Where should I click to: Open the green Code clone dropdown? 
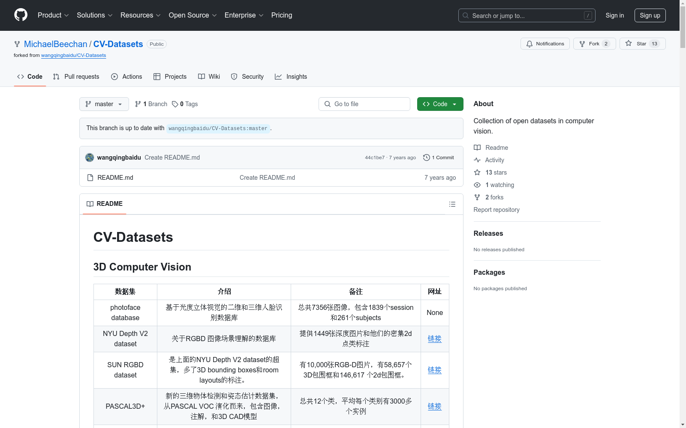[440, 104]
